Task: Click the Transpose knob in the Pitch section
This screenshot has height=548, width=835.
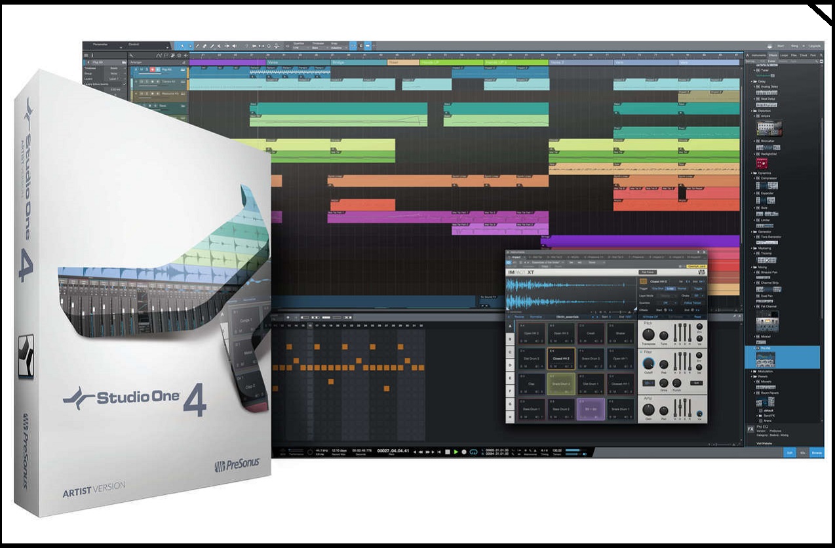Action: click(x=648, y=334)
